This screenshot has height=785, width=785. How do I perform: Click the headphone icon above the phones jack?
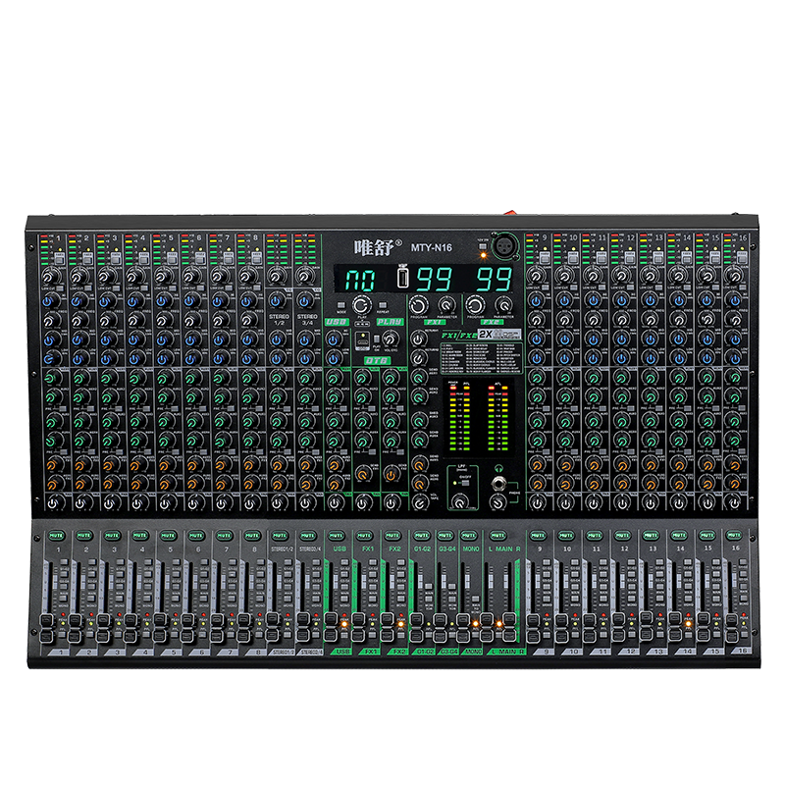point(498,469)
